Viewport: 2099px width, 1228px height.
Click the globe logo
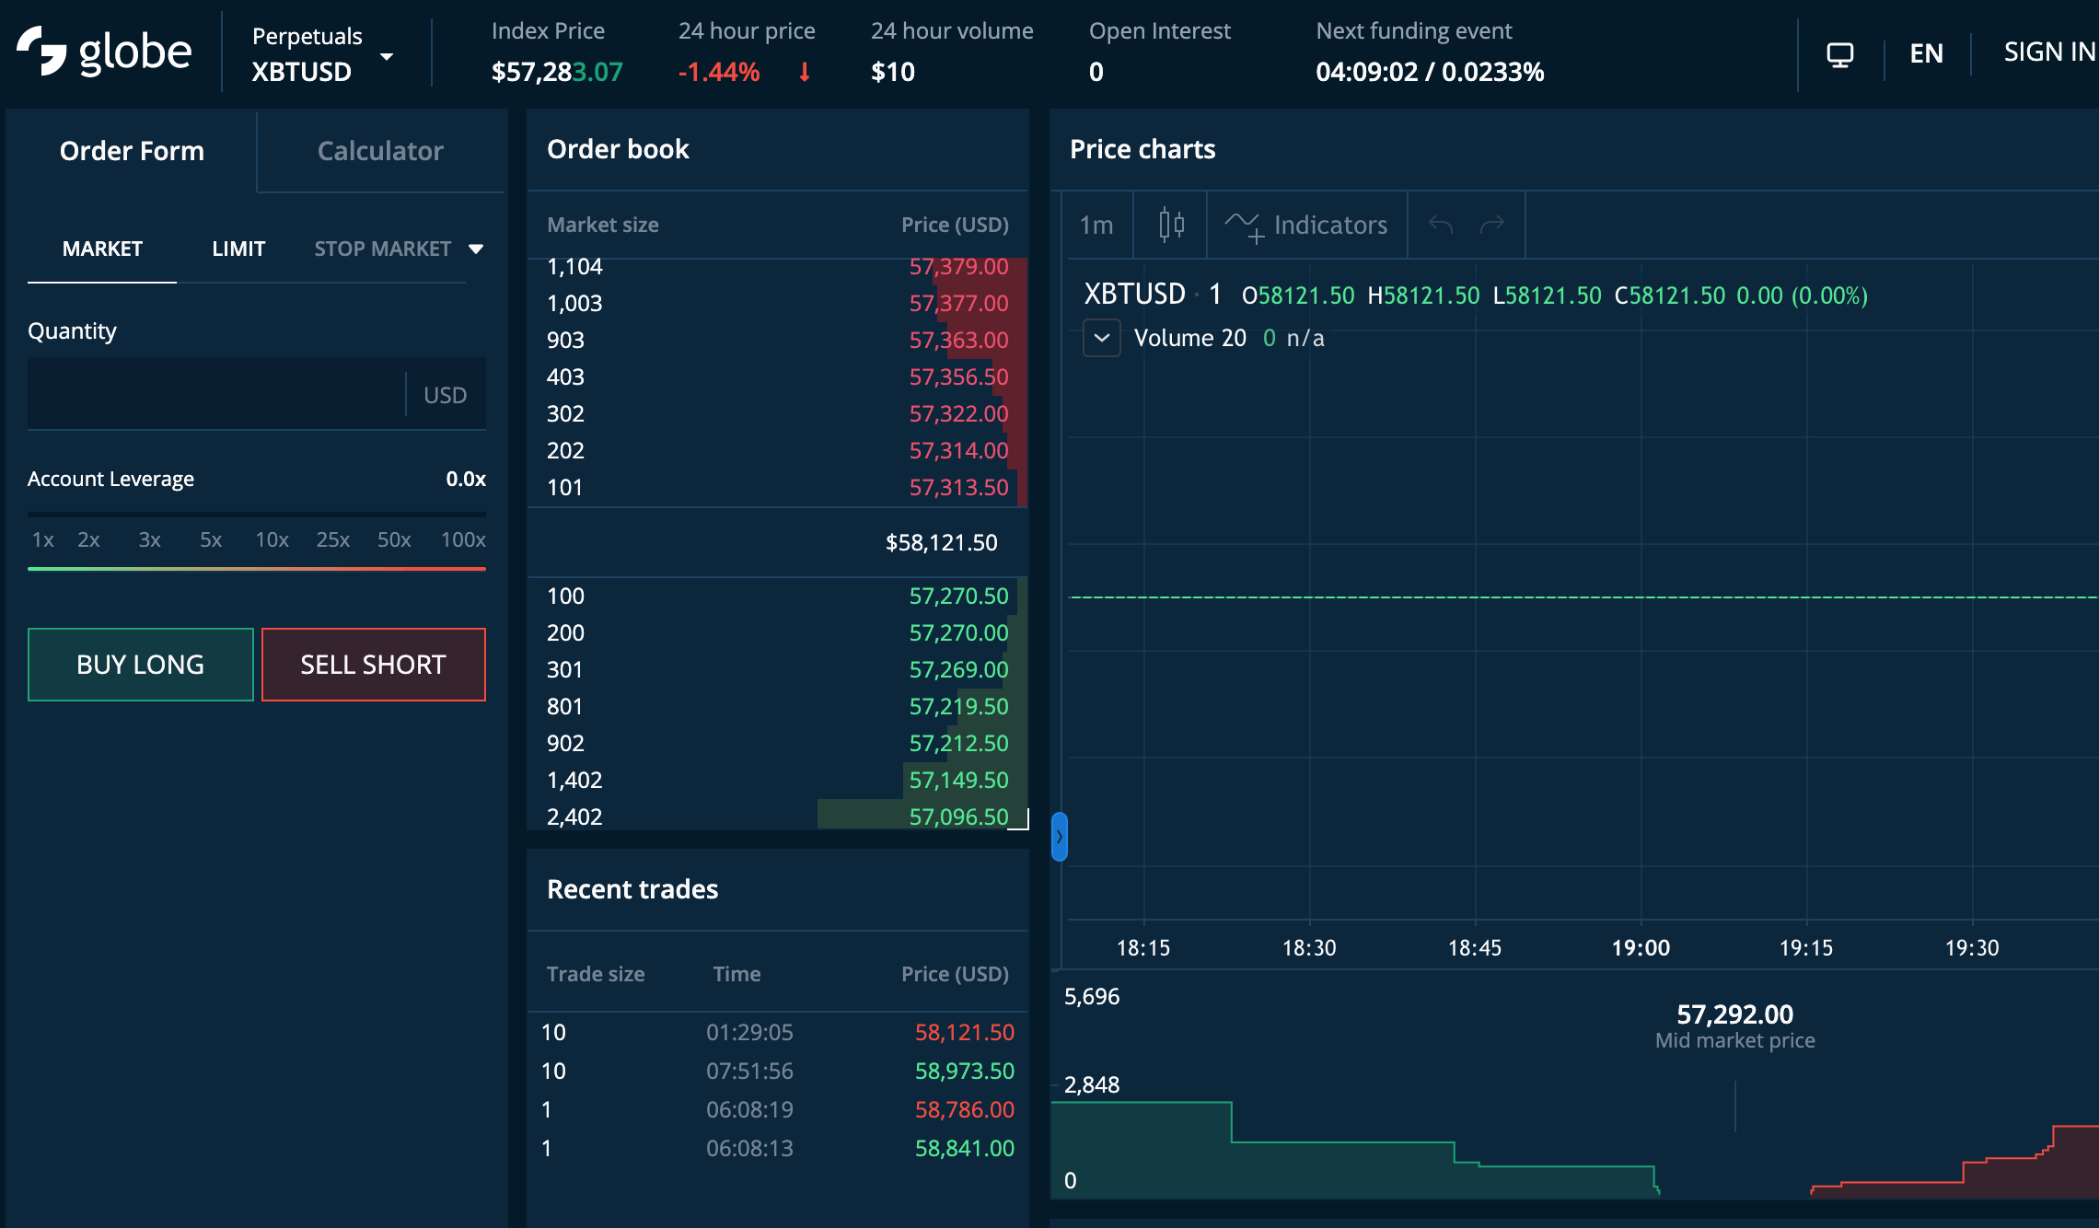point(104,52)
